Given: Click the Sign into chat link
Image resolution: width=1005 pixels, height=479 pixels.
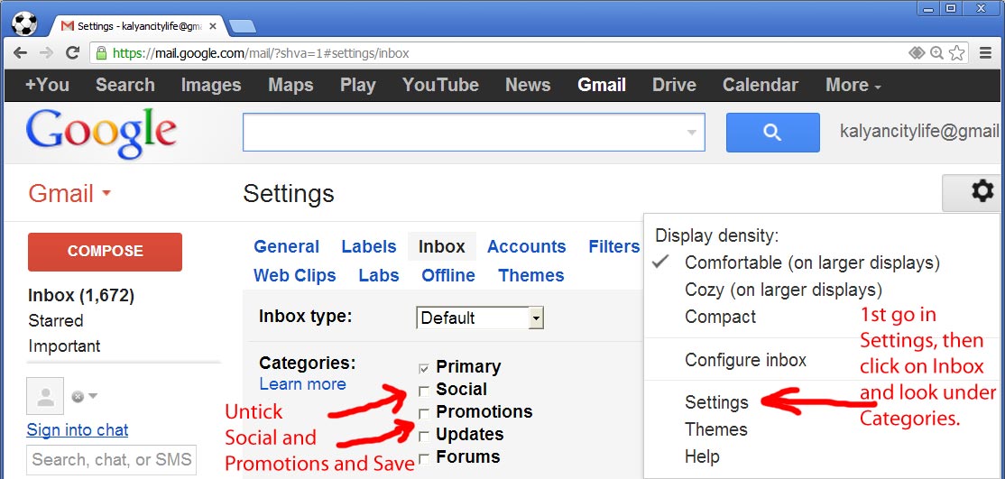Looking at the screenshot, I should tap(78, 429).
